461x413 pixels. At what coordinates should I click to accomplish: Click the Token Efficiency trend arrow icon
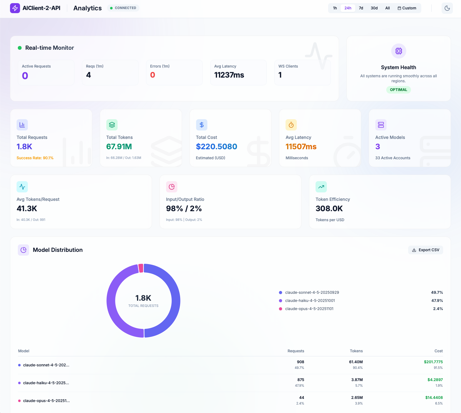[321, 187]
